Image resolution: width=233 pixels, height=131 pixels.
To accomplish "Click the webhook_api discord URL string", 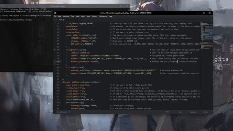I will tap(121, 70).
